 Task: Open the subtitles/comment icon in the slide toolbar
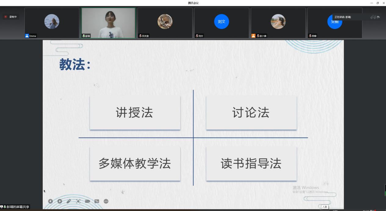(x=97, y=201)
